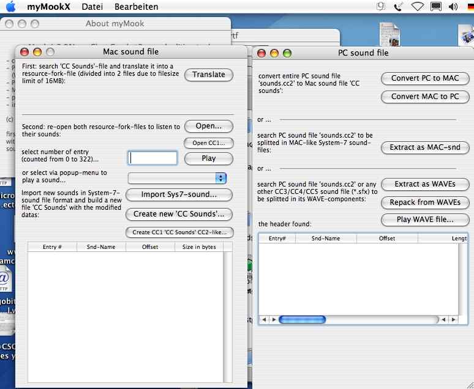Click Repack from WAVEs button

click(x=425, y=202)
